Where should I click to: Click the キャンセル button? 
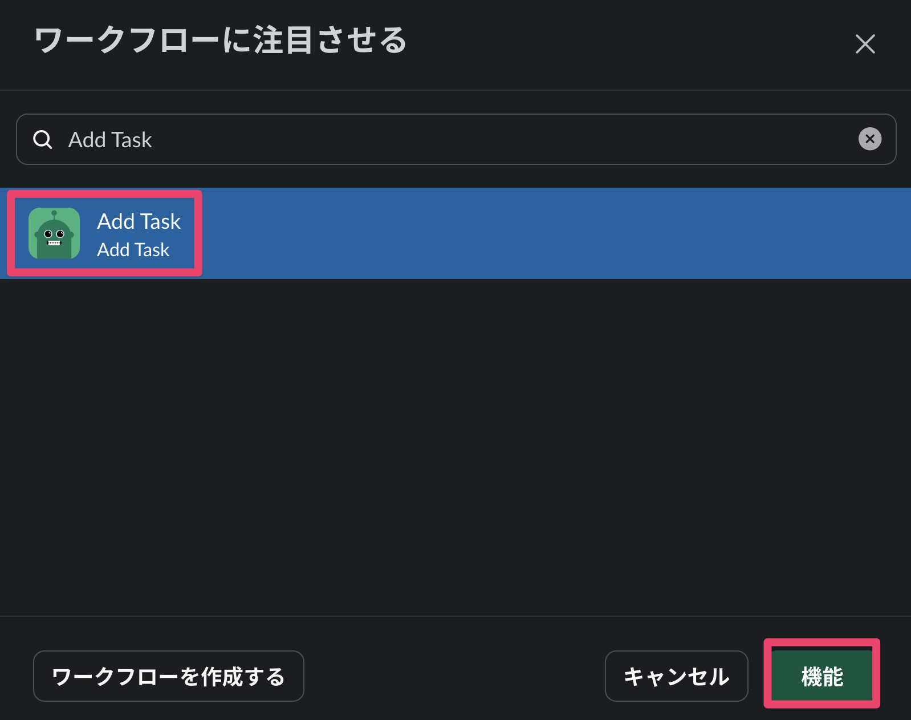tap(676, 676)
